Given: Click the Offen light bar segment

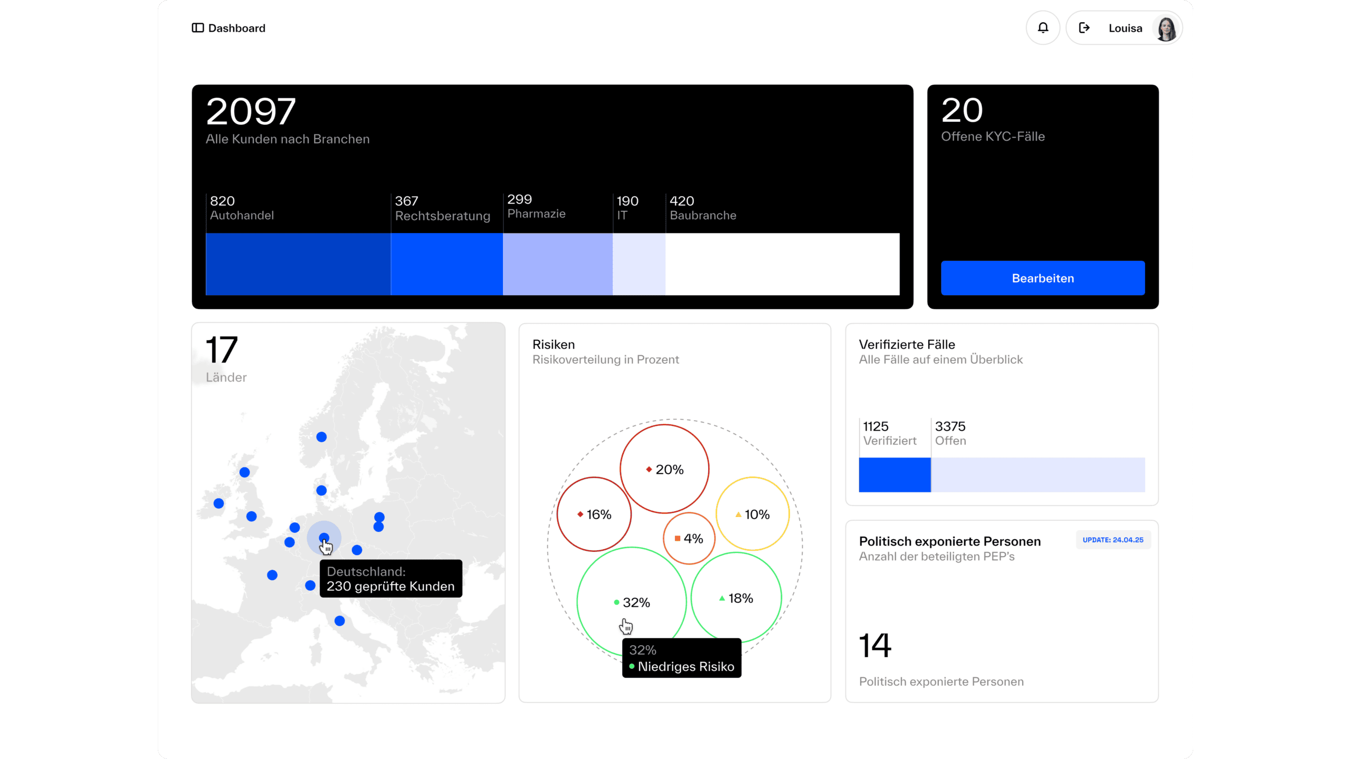Looking at the screenshot, I should pyautogui.click(x=1038, y=475).
